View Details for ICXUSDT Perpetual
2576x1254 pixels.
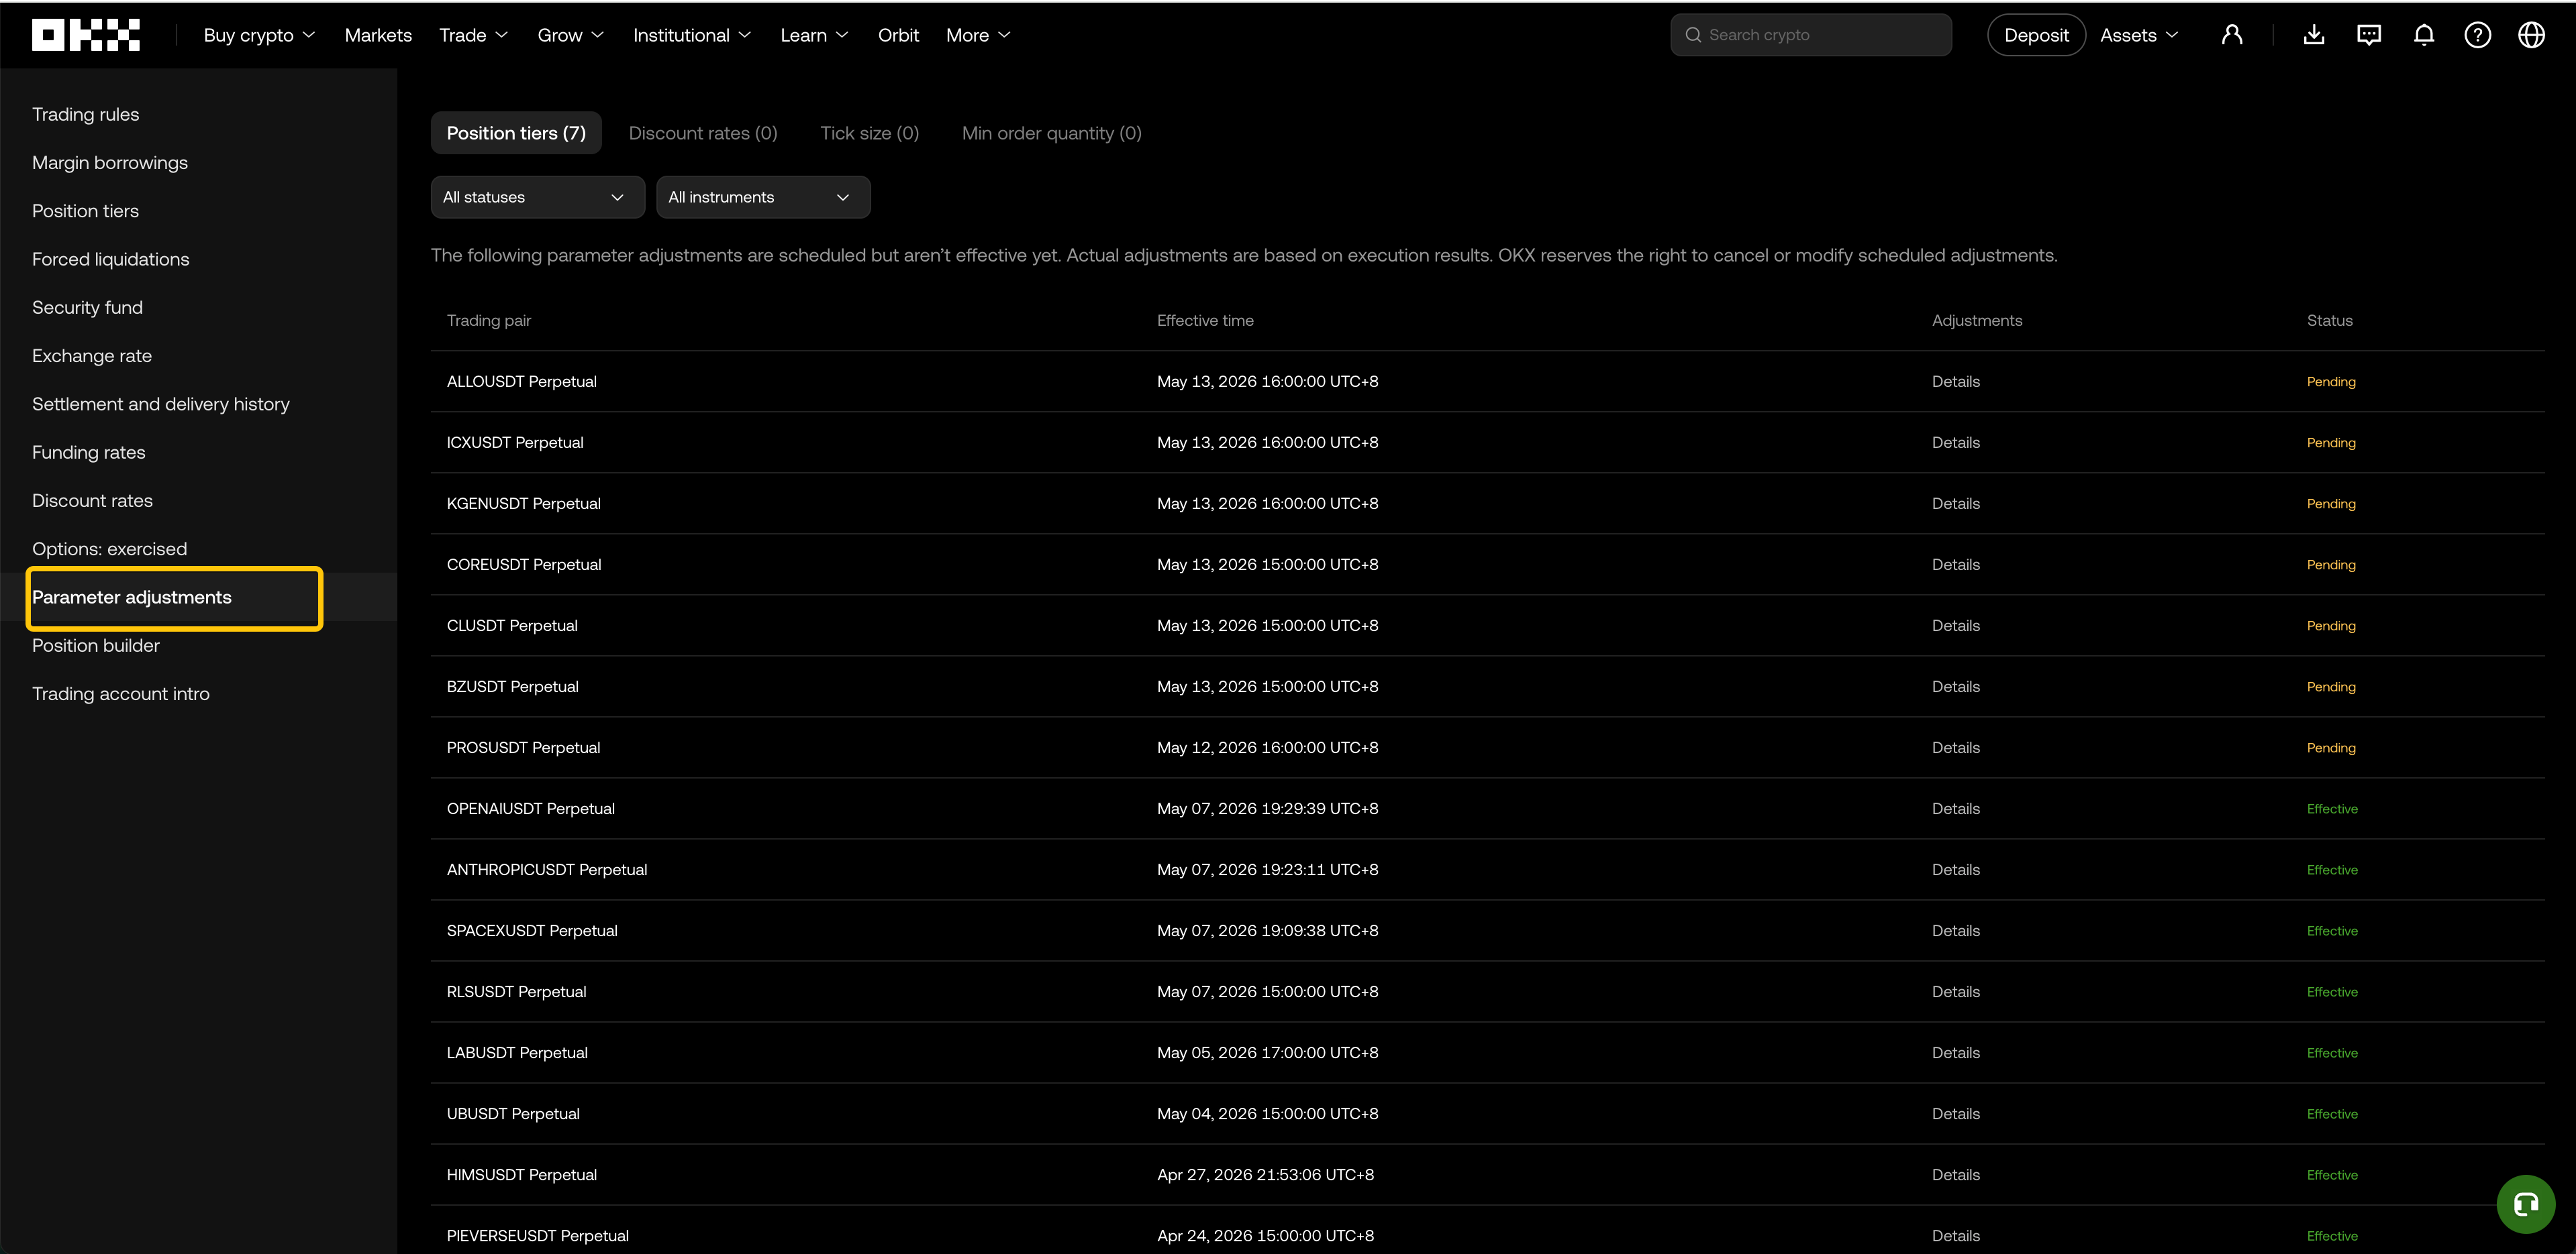1956,443
